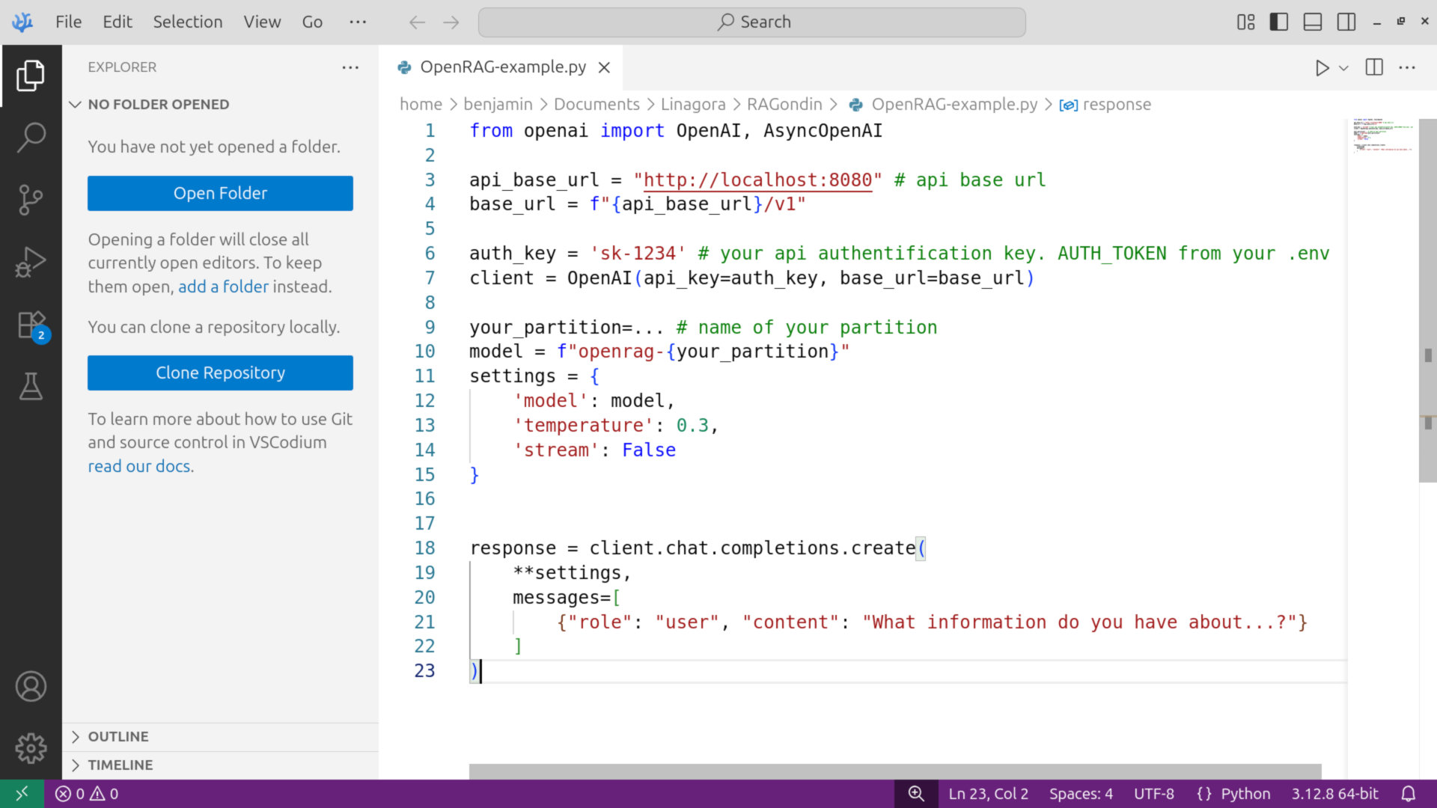Change indentation via Spaces: 4

point(1081,794)
